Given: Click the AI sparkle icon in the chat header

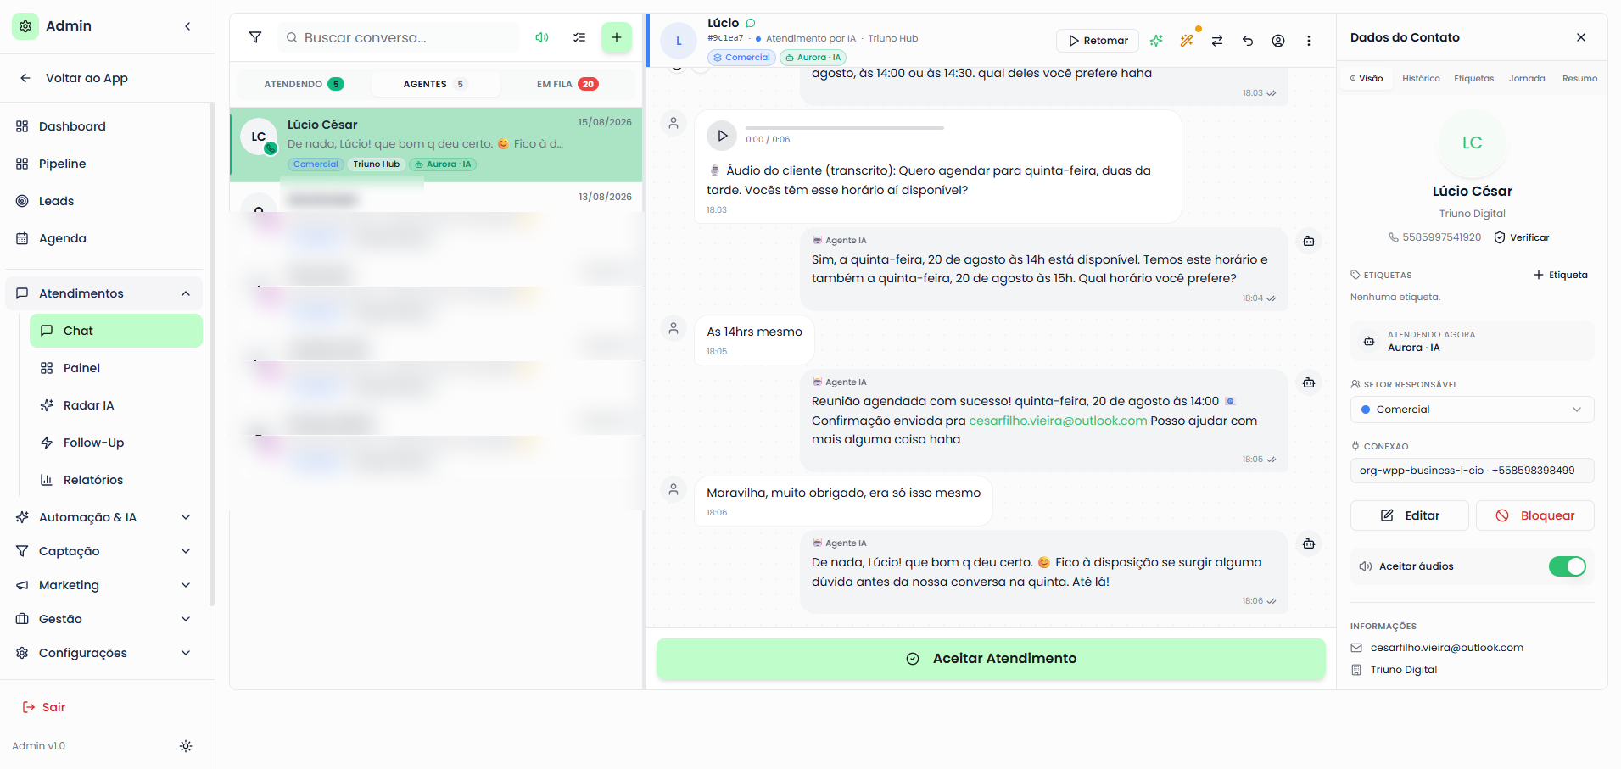Looking at the screenshot, I should 1156,41.
